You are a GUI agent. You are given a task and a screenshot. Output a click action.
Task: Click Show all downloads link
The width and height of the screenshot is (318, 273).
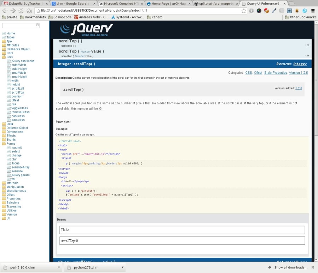point(291,268)
